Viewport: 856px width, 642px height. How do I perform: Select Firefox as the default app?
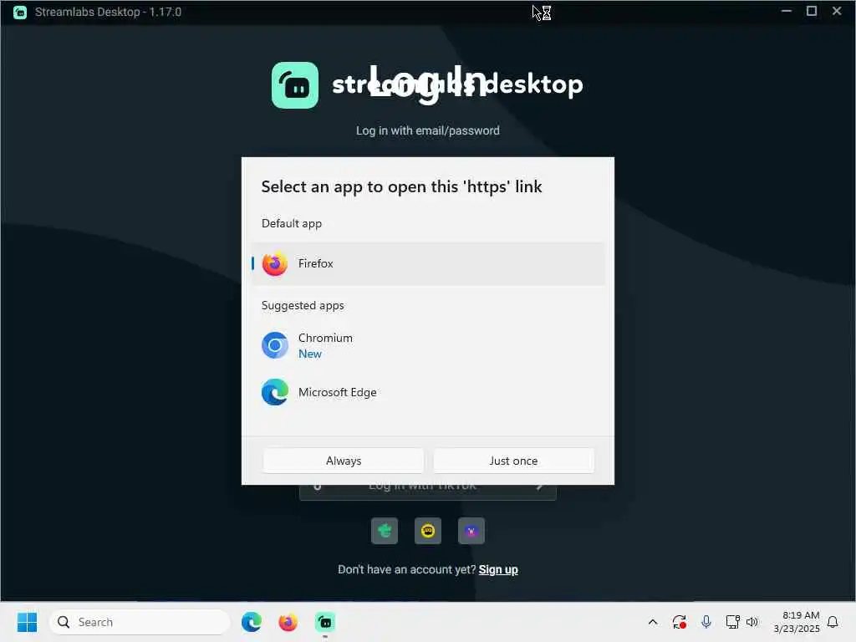click(x=428, y=263)
